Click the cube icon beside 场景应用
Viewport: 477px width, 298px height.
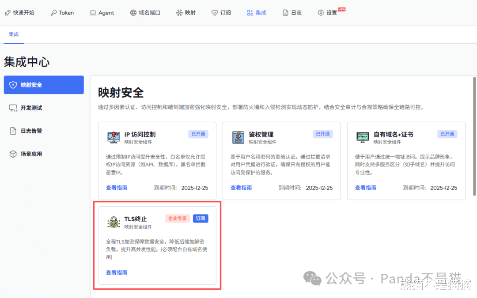pyautogui.click(x=13, y=154)
